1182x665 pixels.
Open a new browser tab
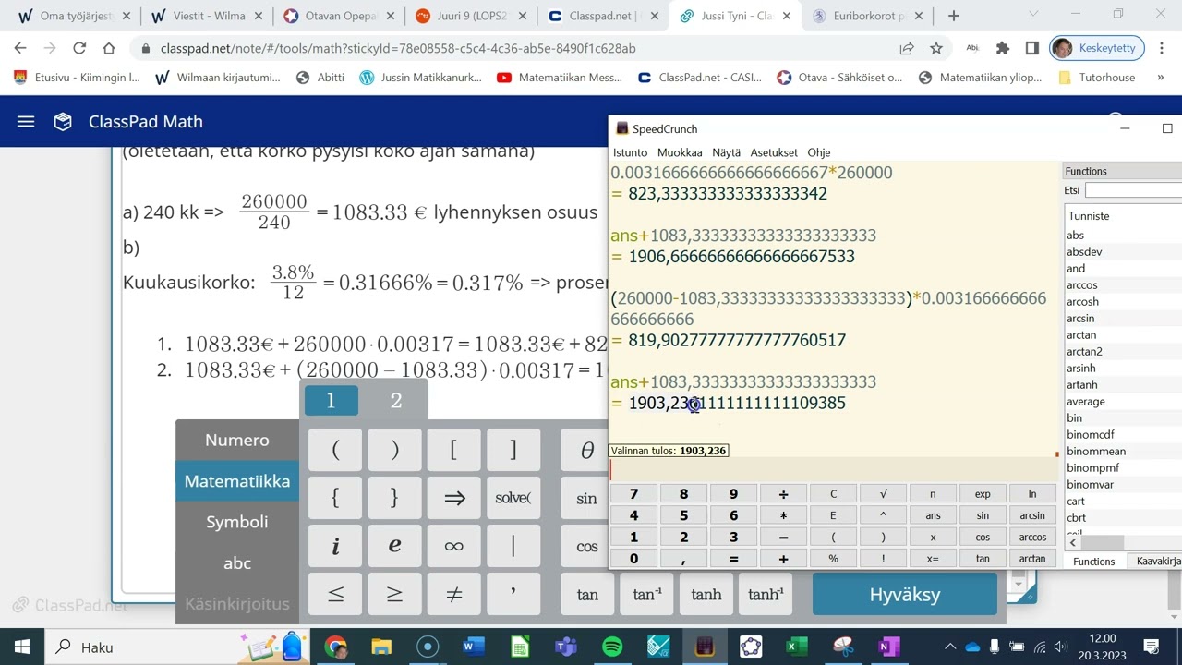[954, 16]
